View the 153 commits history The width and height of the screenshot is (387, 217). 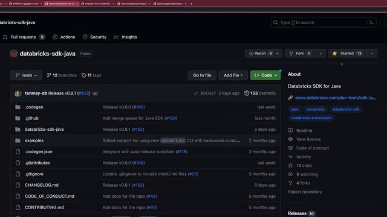click(260, 93)
